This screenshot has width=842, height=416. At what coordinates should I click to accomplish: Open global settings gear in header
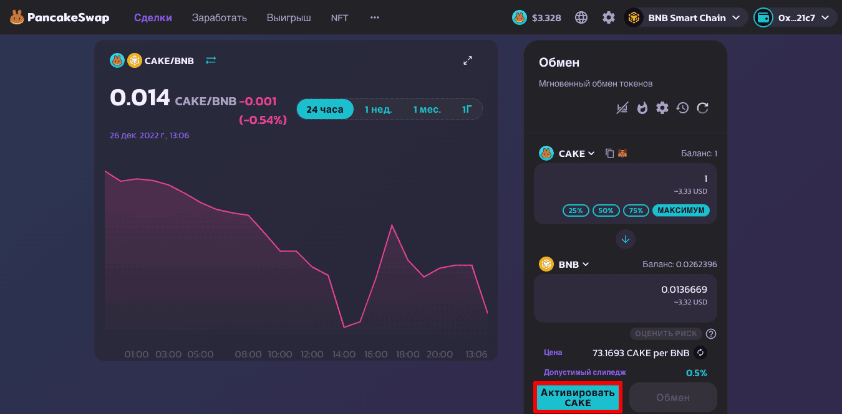click(x=609, y=17)
